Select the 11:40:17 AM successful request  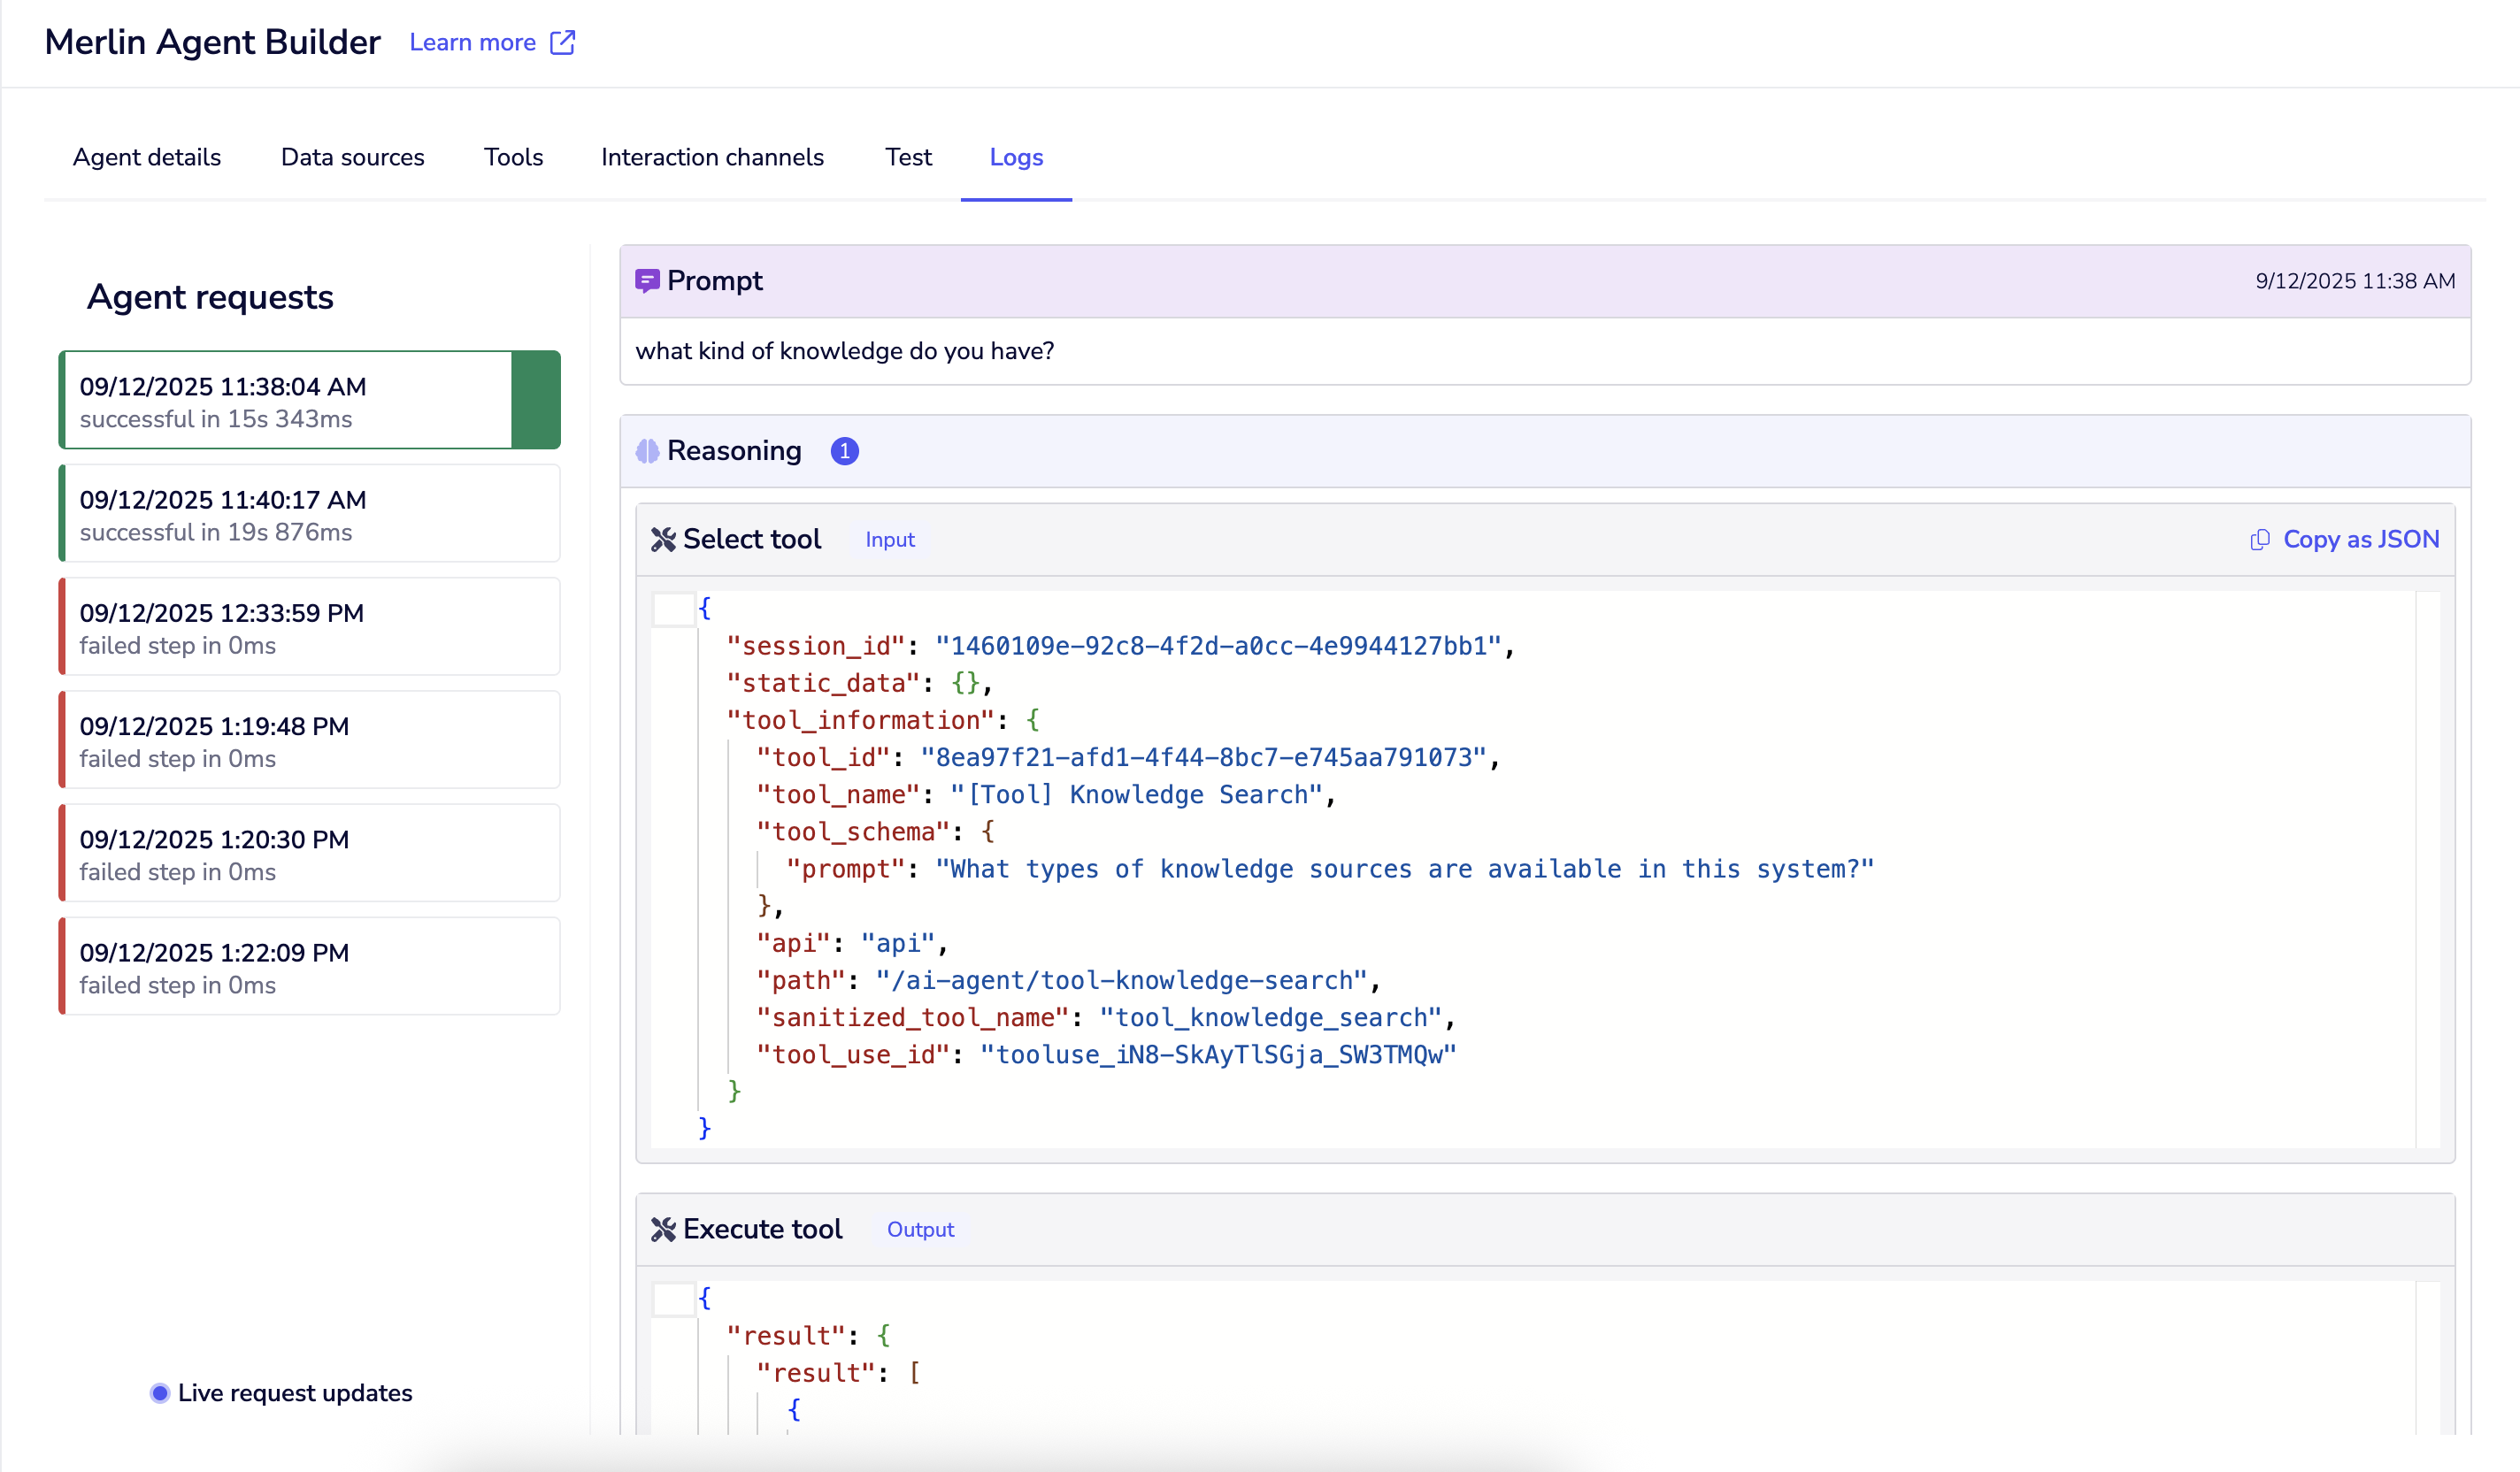coord(310,515)
